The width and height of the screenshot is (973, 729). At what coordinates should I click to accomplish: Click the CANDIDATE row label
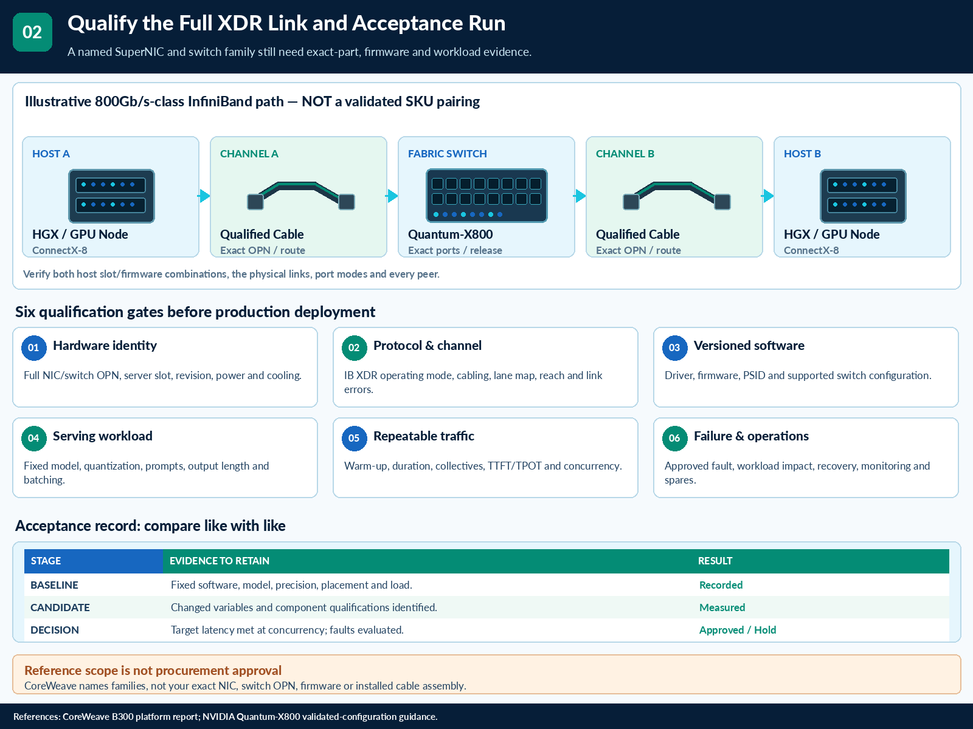(60, 607)
